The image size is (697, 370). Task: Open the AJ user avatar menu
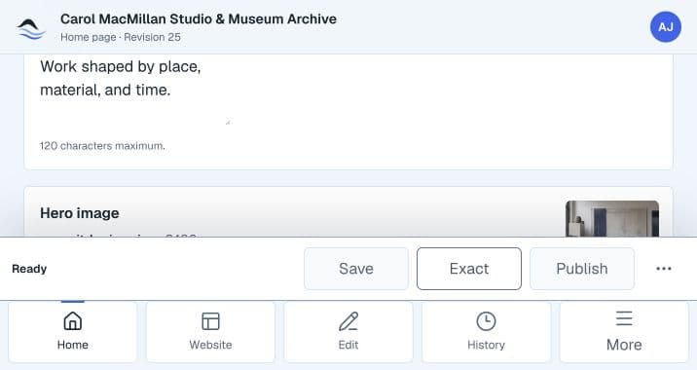click(666, 27)
